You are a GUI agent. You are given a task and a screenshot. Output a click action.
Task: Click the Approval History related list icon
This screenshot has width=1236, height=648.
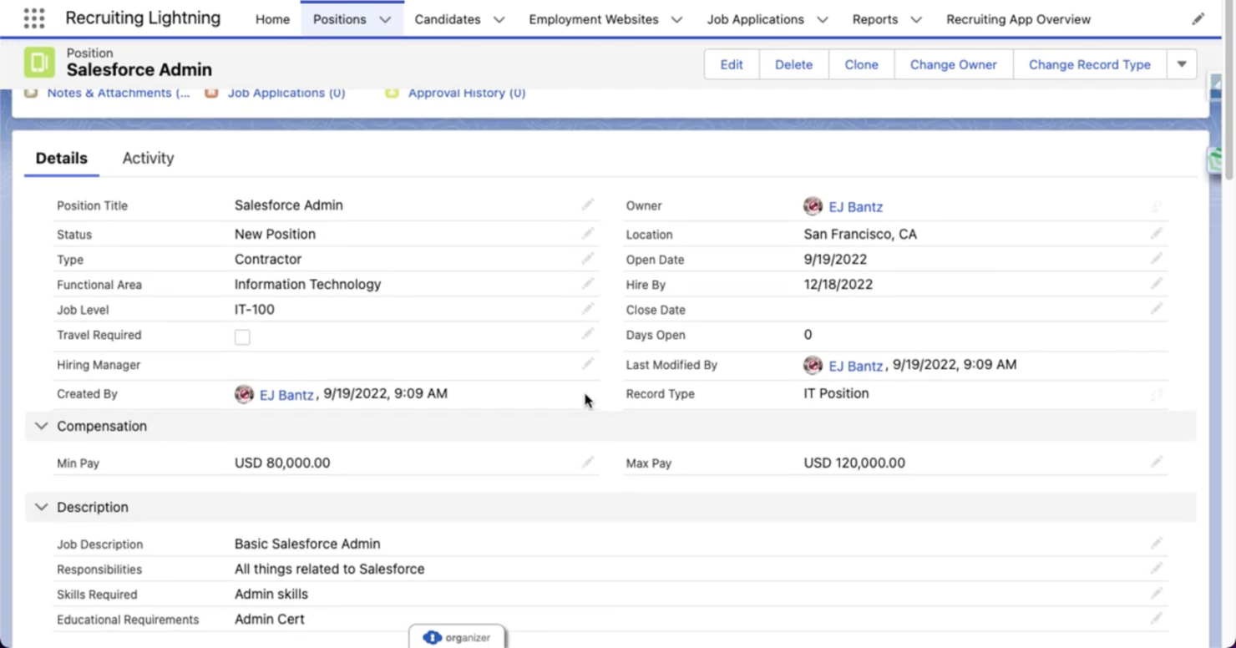(392, 93)
